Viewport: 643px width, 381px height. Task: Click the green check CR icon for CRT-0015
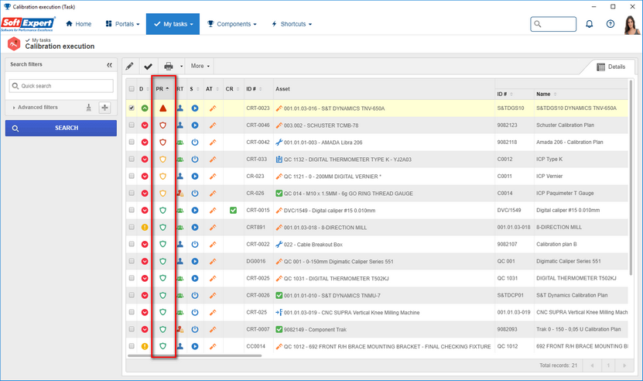[233, 210]
